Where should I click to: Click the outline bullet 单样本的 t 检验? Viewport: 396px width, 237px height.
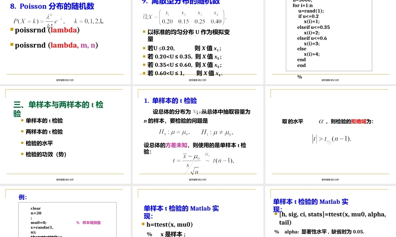pos(44,120)
